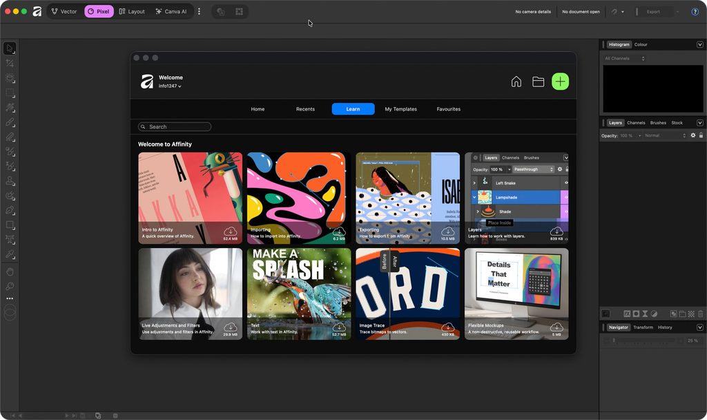Switch to the Layout studio

click(132, 12)
